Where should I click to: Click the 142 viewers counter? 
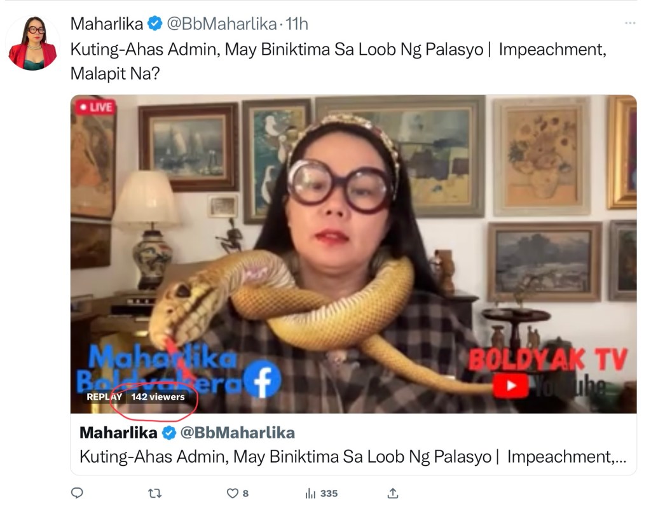tap(158, 396)
